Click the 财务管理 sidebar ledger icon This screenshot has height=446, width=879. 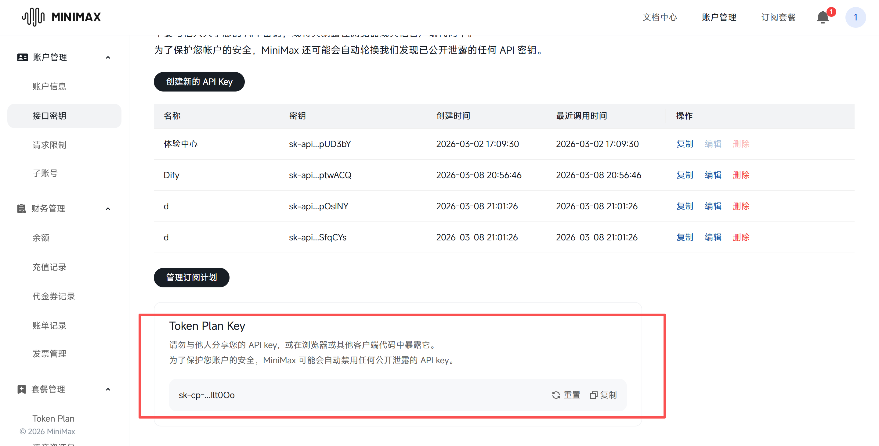click(21, 208)
